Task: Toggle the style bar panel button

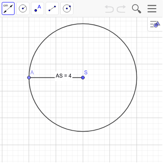Action: 155,24
